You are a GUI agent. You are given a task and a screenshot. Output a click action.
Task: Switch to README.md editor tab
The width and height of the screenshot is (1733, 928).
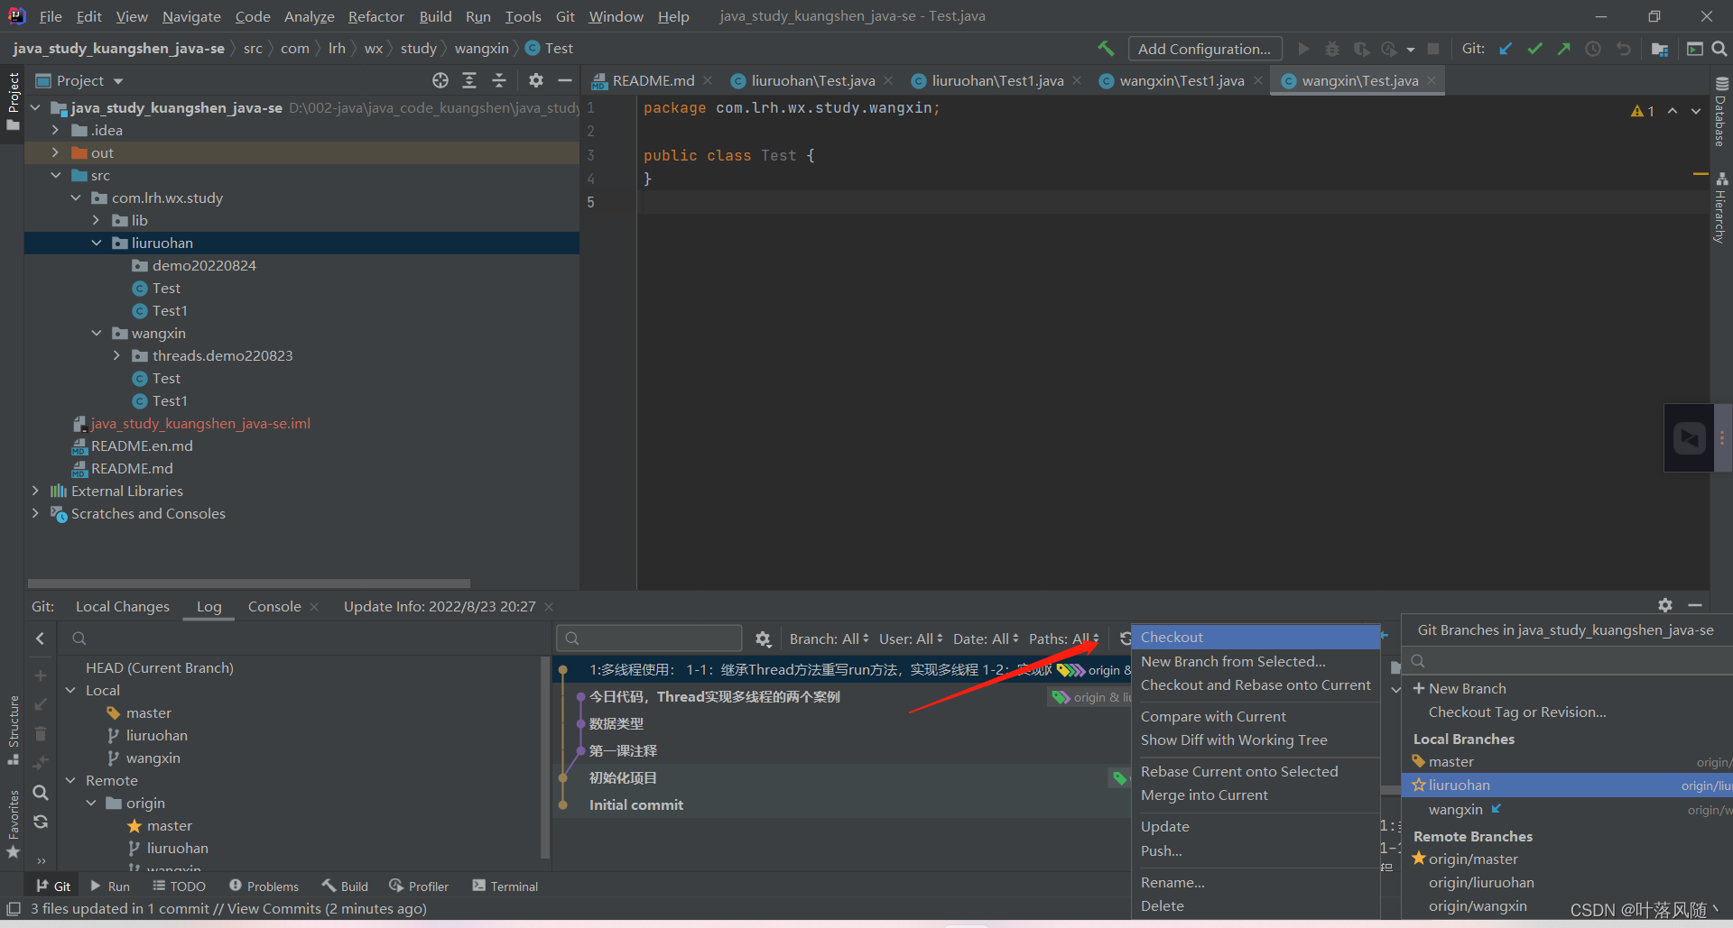653,80
